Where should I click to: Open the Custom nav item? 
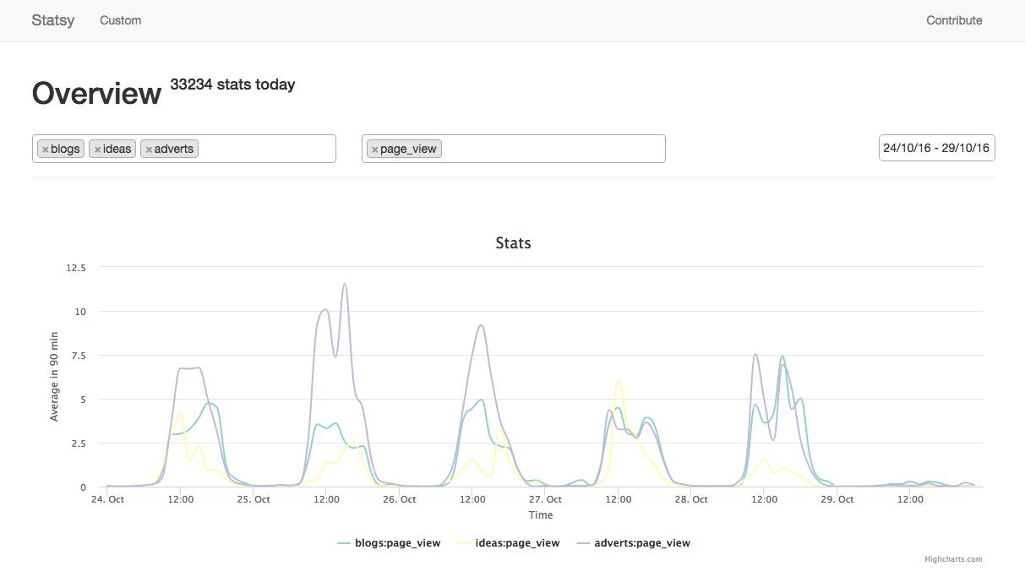click(121, 20)
